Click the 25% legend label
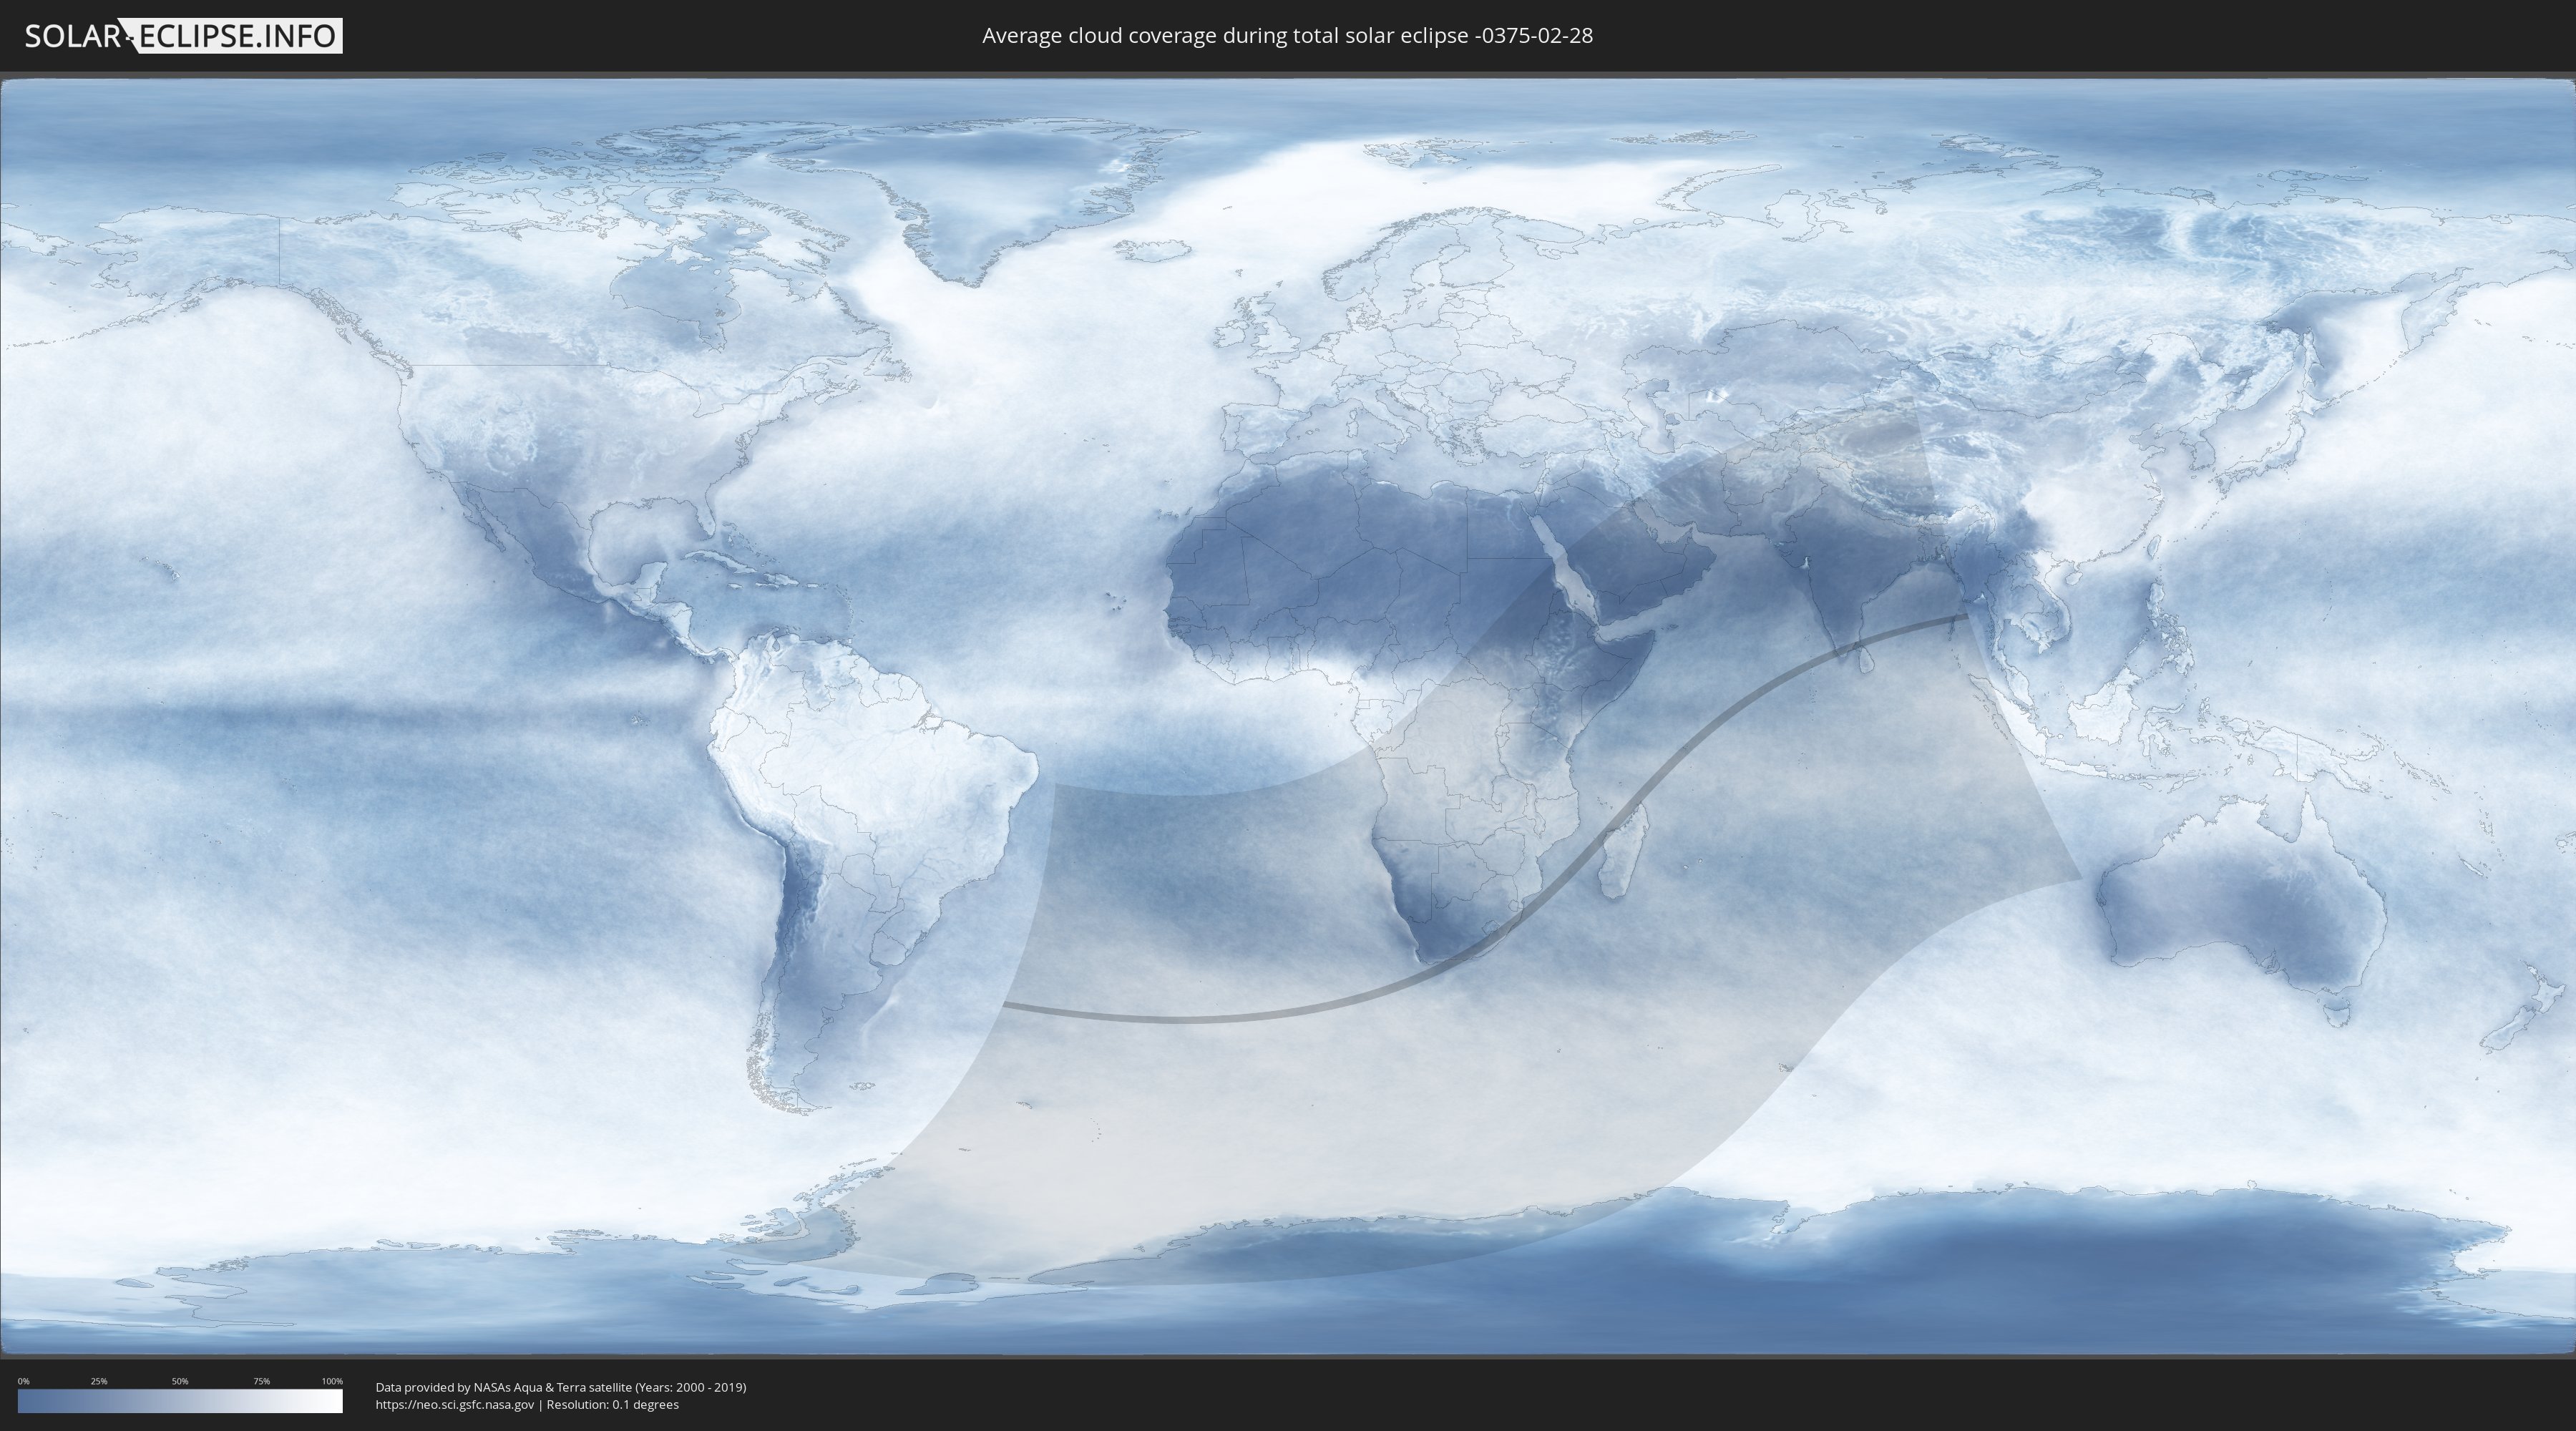The width and height of the screenshot is (2576, 1431). (x=99, y=1381)
